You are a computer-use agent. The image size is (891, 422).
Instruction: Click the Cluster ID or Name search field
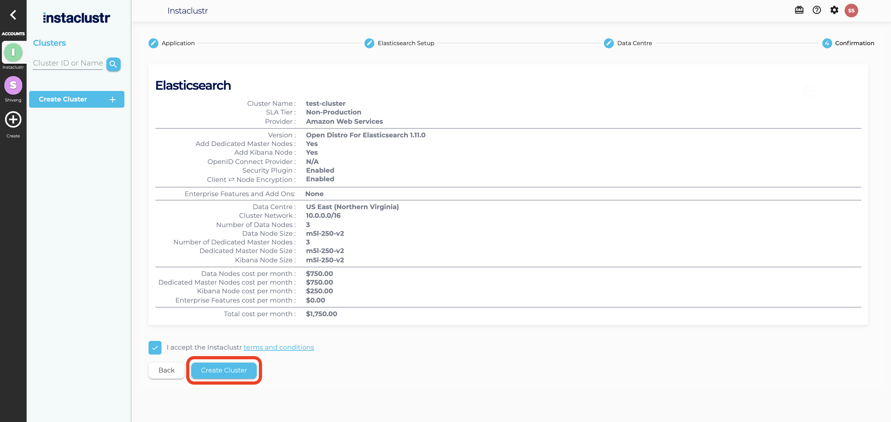click(68, 63)
